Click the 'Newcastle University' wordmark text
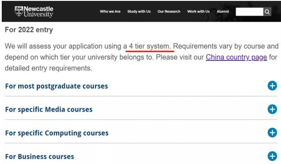 click(x=39, y=11)
